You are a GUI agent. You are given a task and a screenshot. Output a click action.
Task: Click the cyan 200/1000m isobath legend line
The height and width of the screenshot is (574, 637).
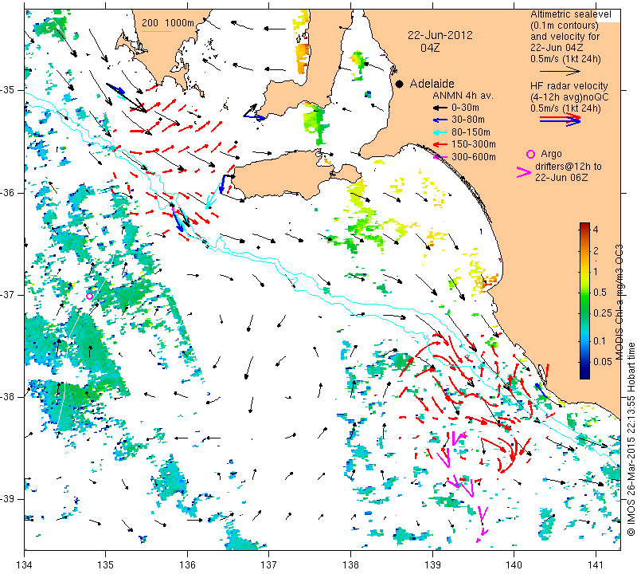156,31
